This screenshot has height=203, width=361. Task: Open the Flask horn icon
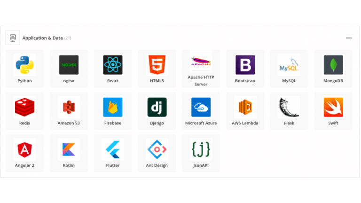tap(289, 107)
